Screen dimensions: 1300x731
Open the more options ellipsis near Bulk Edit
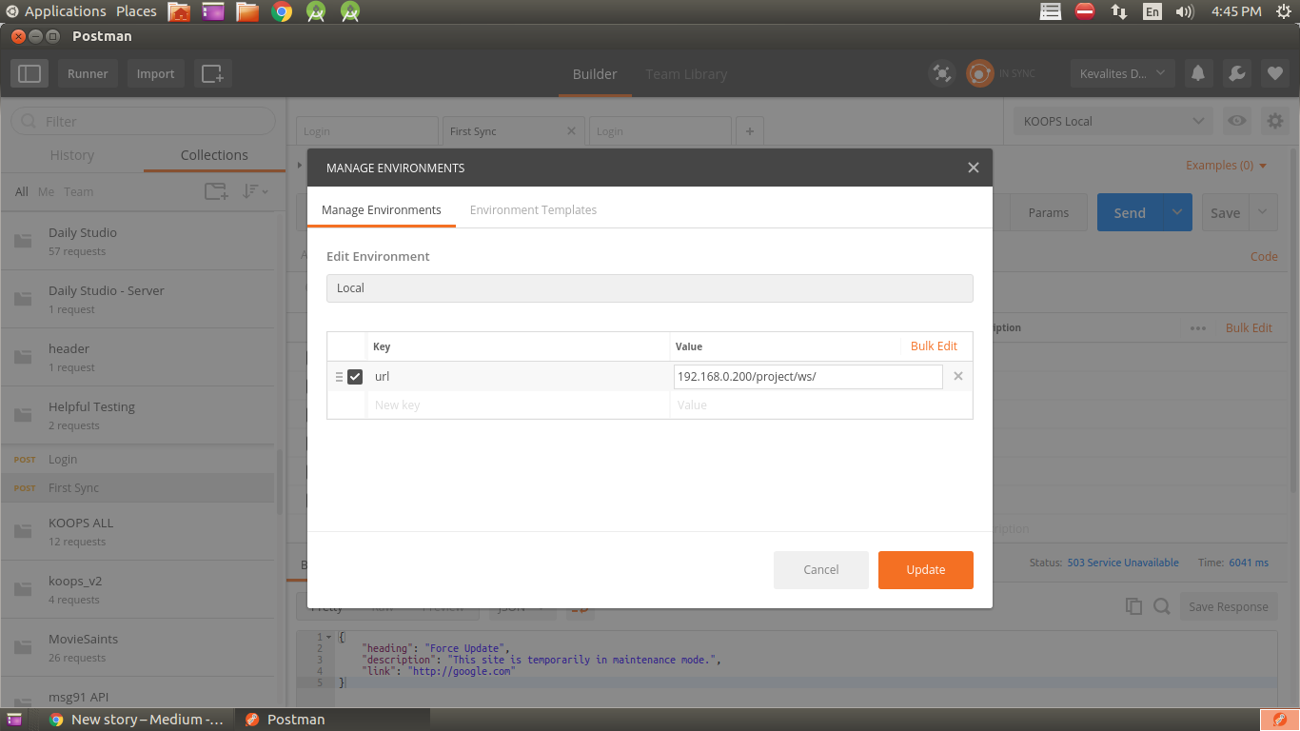[1198, 327]
